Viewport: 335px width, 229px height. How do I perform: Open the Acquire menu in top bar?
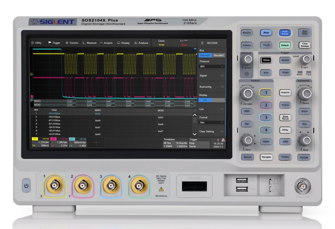pos(106,43)
